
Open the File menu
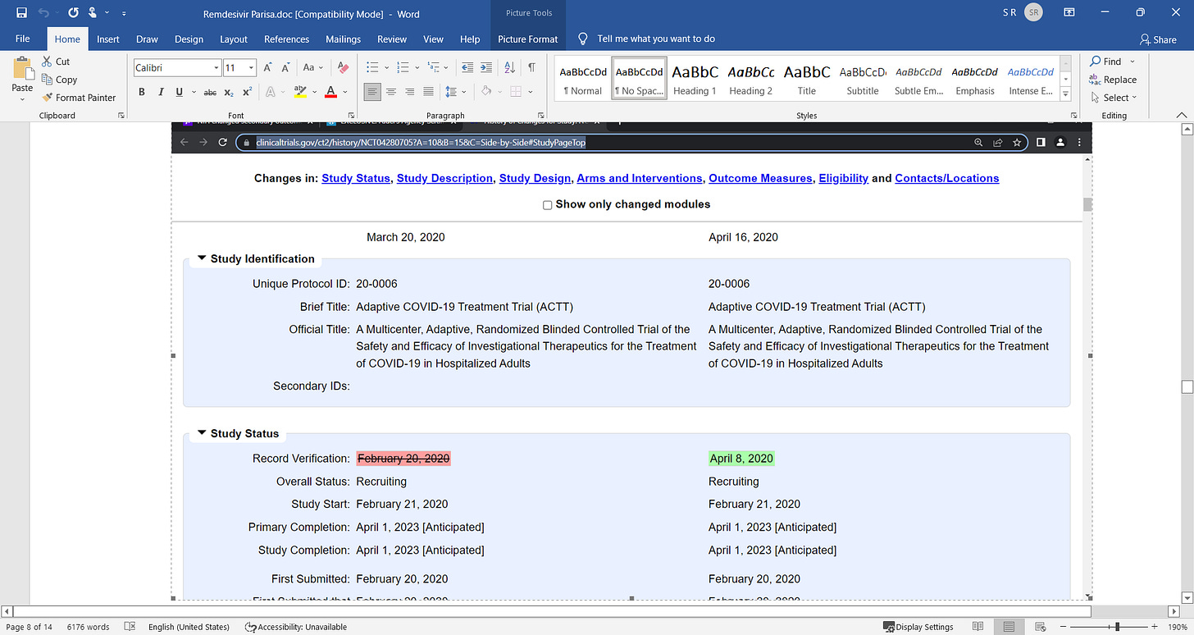coord(23,39)
